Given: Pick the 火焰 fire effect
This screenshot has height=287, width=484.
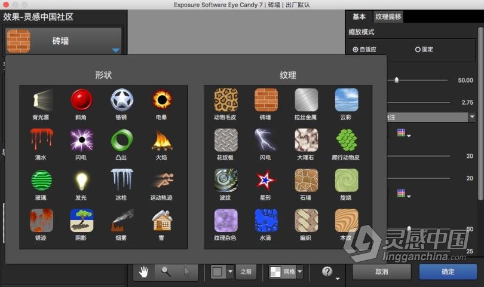Looking at the screenshot, I should 162,141.
